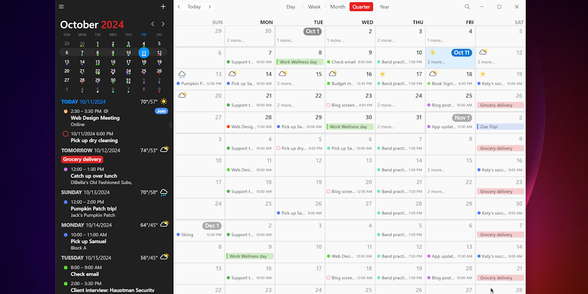Image resolution: width=588 pixels, height=294 pixels.
Task: Open Pick up Samuel in sidebar agenda
Action: (x=88, y=241)
